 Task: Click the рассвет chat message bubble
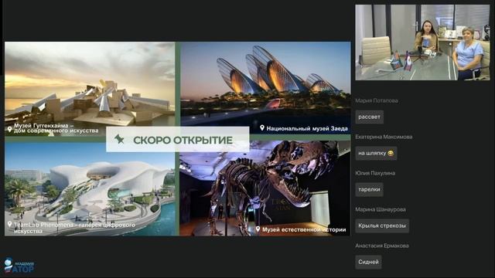pos(370,117)
